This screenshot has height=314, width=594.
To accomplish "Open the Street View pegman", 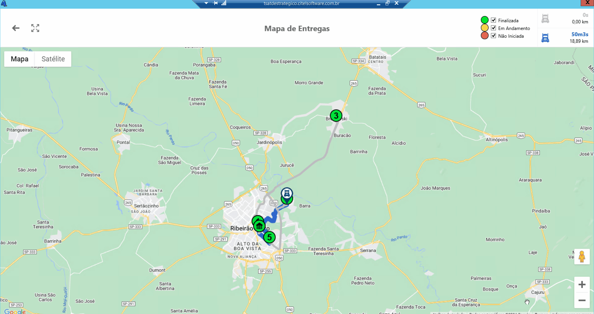I will [582, 257].
